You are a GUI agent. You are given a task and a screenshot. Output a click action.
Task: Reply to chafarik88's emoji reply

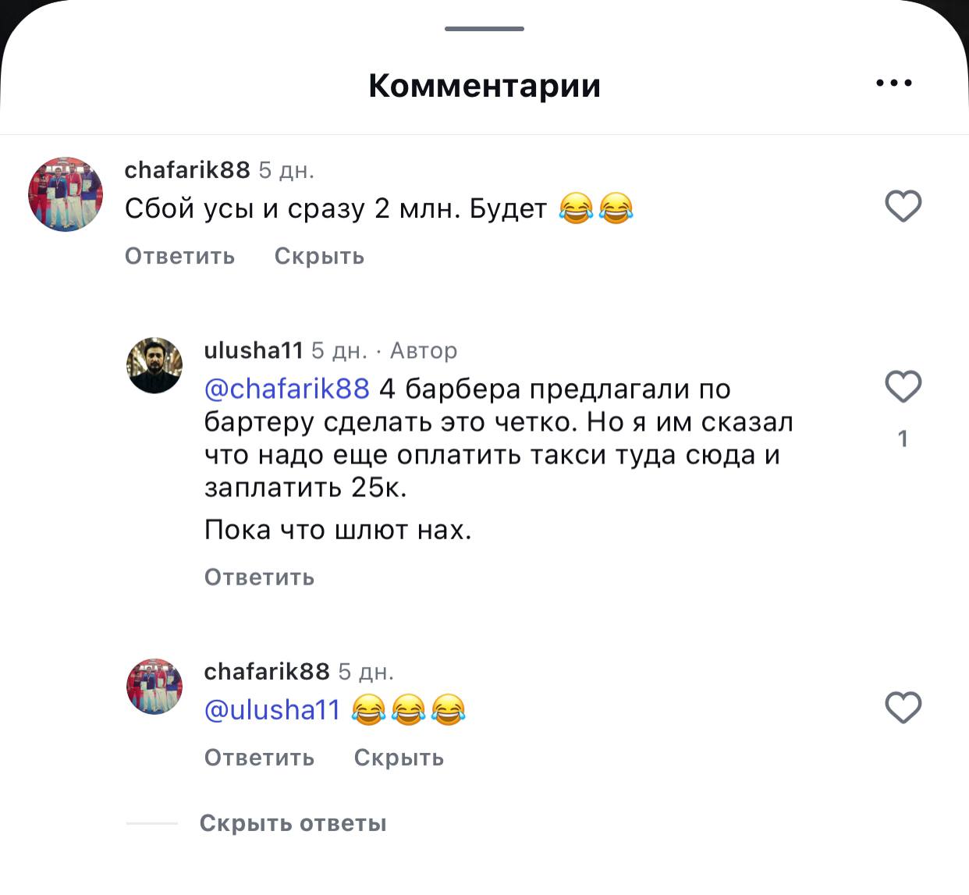pyautogui.click(x=259, y=758)
